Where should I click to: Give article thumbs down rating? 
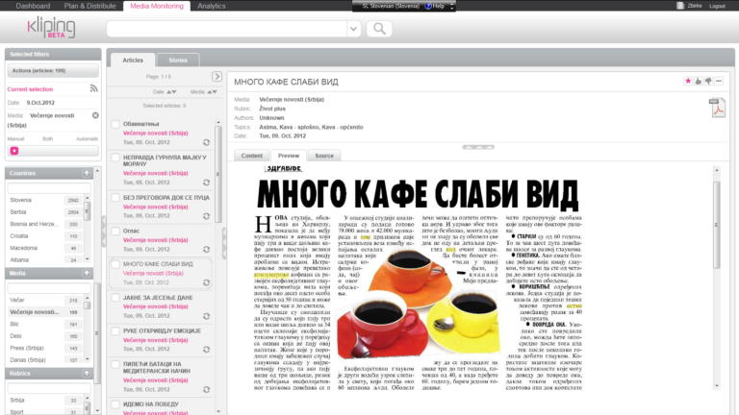click(x=708, y=82)
